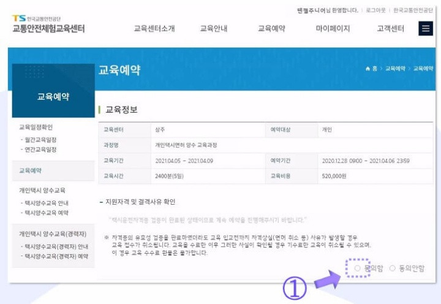
Task: Click the 교육정보 section heading
Action: coord(121,110)
